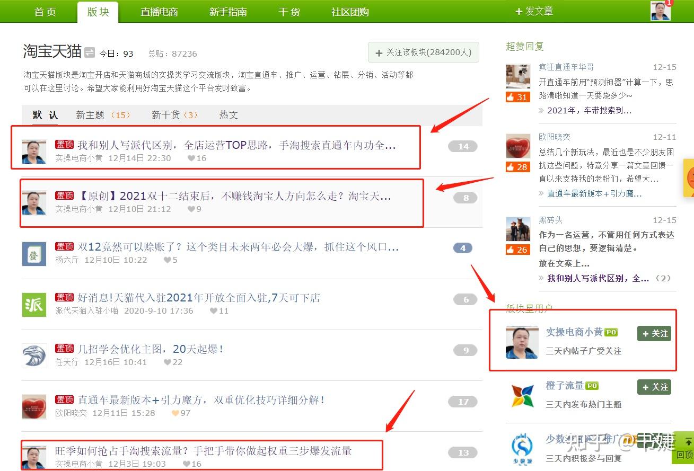Click author 欧阳晓奕 under 直通车 post

point(71,413)
